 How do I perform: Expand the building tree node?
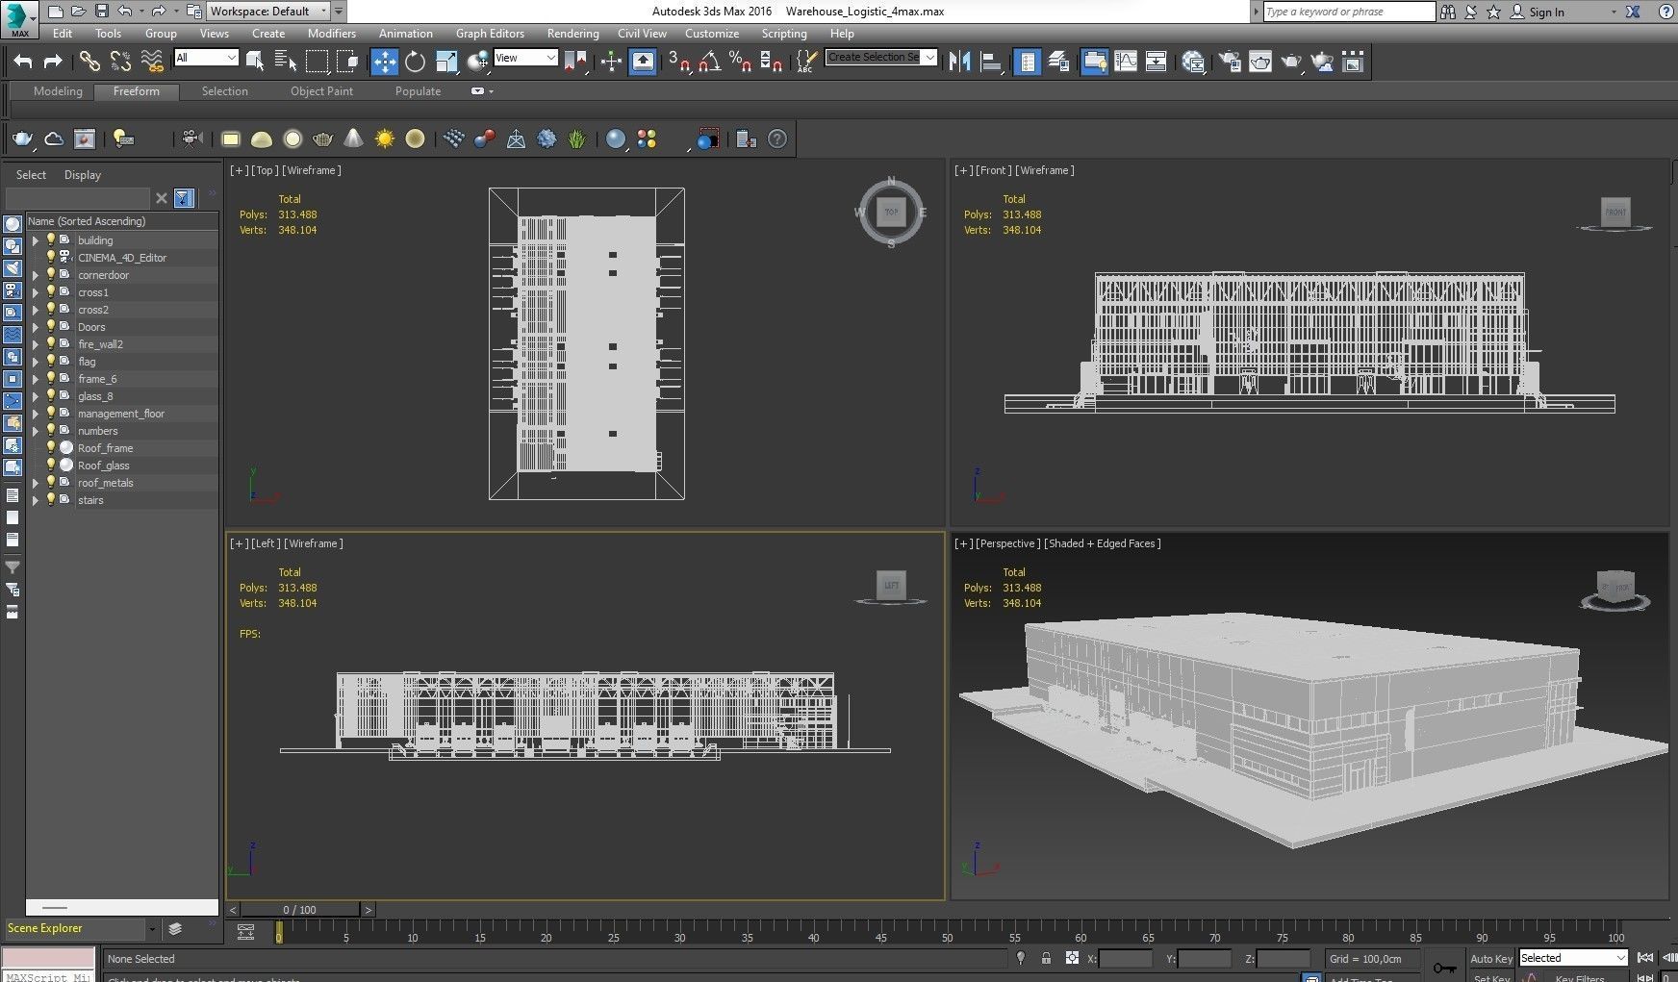point(36,240)
